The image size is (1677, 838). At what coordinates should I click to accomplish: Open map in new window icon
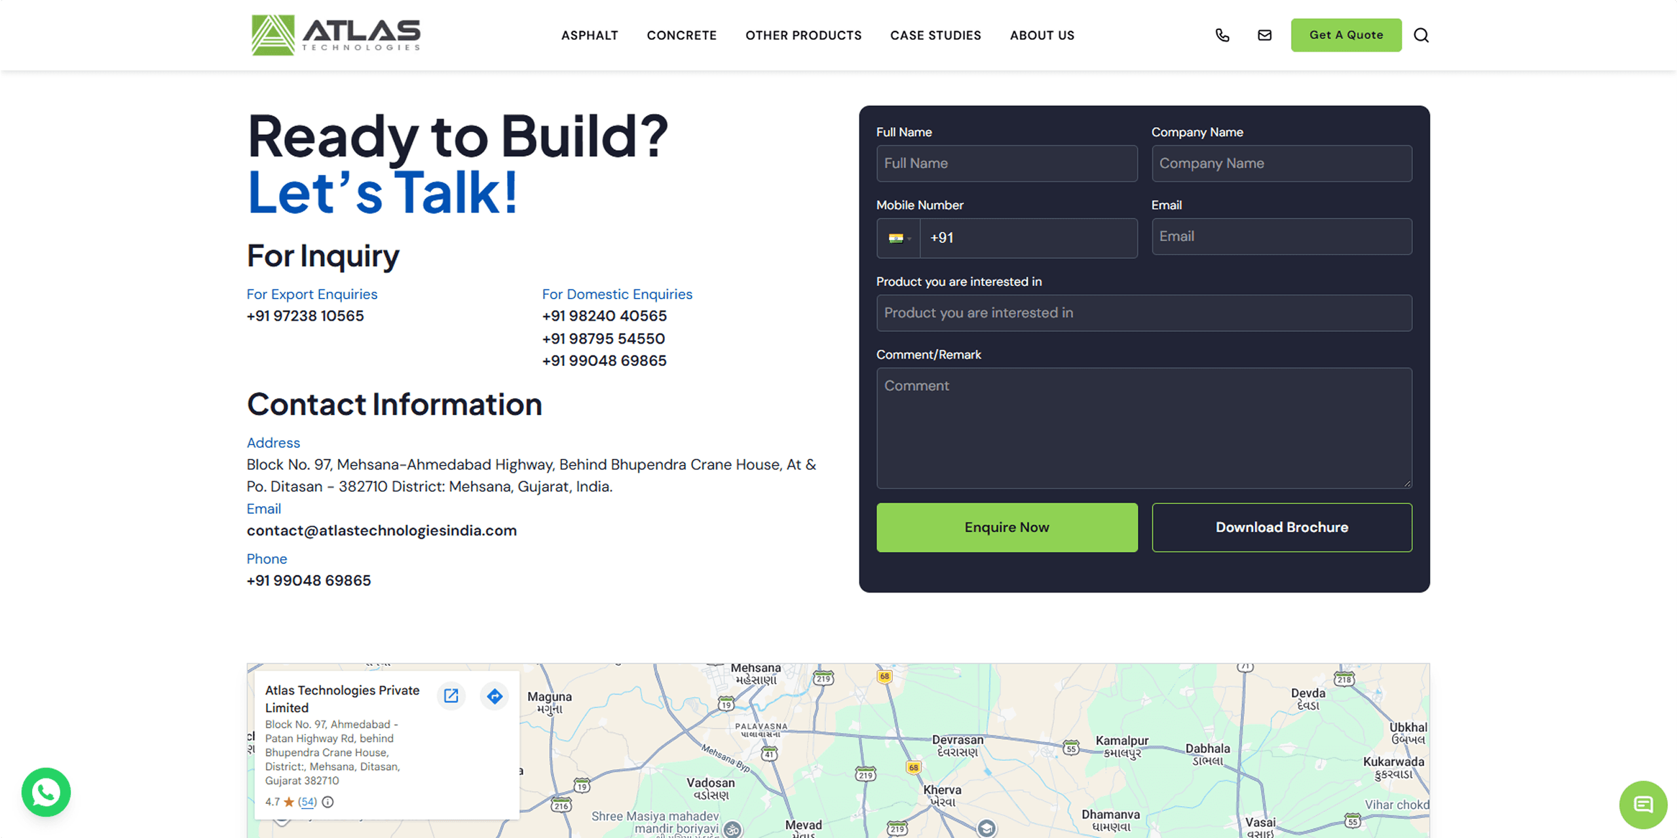[451, 695]
